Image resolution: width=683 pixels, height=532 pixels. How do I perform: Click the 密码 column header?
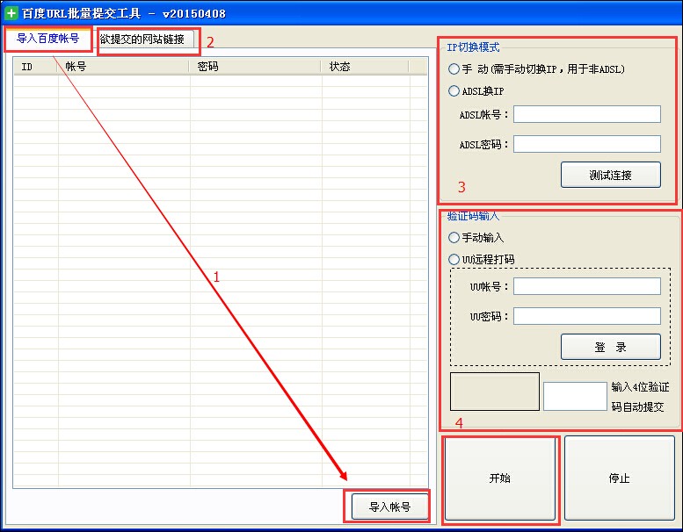tap(255, 67)
